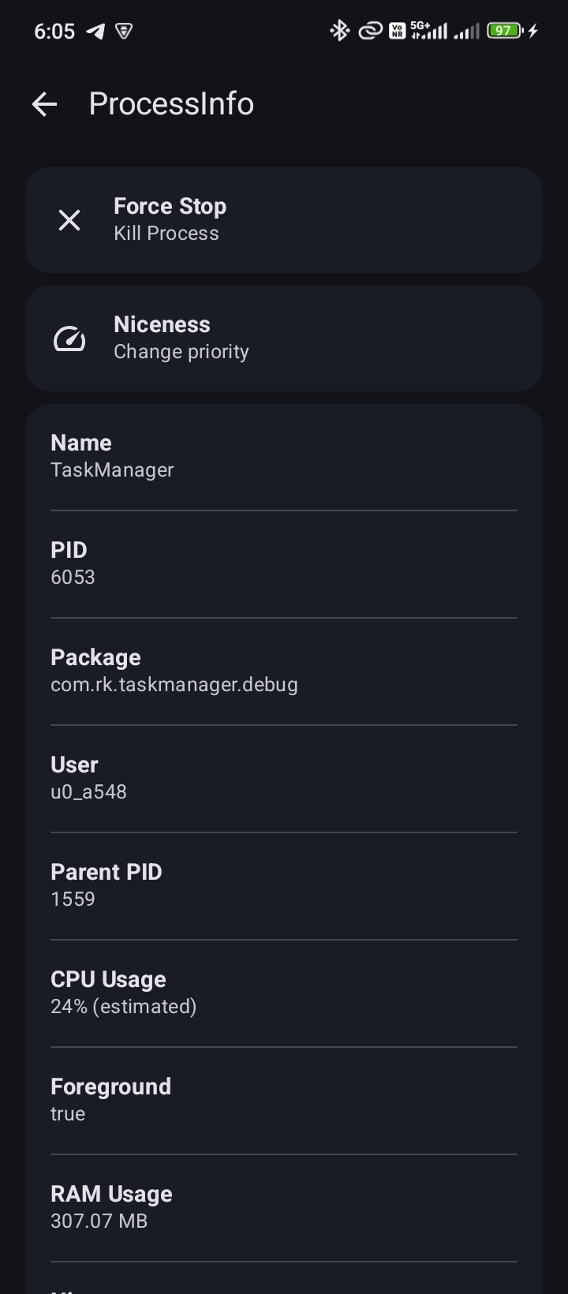Screen dimensions: 568x1294
Task: Select the CPU Usage 24% row
Action: [x=284, y=993]
